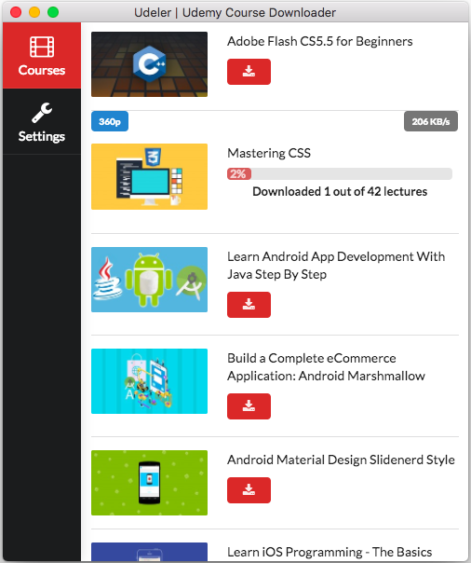Click the 'Adobe Flash CS5.5 for Beginners' title
Screen dimensions: 471x563
click(x=319, y=41)
